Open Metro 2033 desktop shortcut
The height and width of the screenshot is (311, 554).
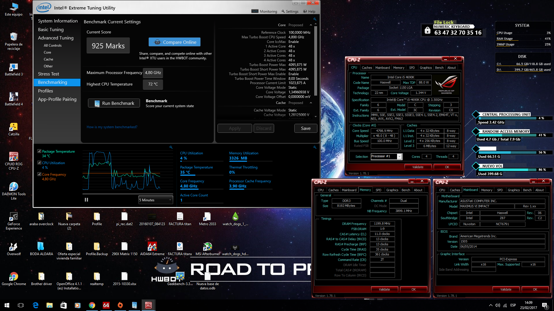pos(207,219)
